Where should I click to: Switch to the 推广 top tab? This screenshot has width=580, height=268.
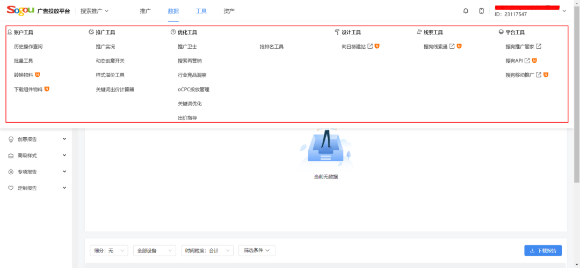tap(145, 11)
